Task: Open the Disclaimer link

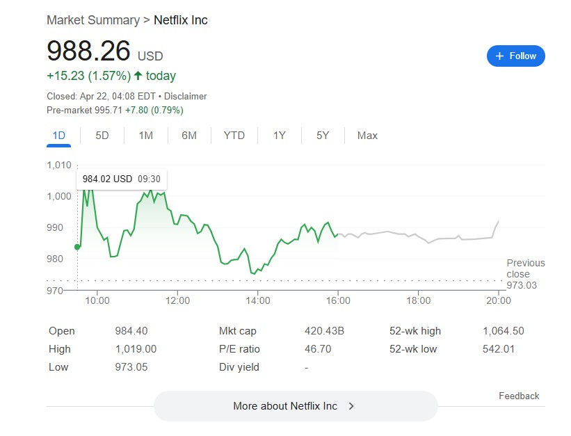Action: pyautogui.click(x=185, y=97)
